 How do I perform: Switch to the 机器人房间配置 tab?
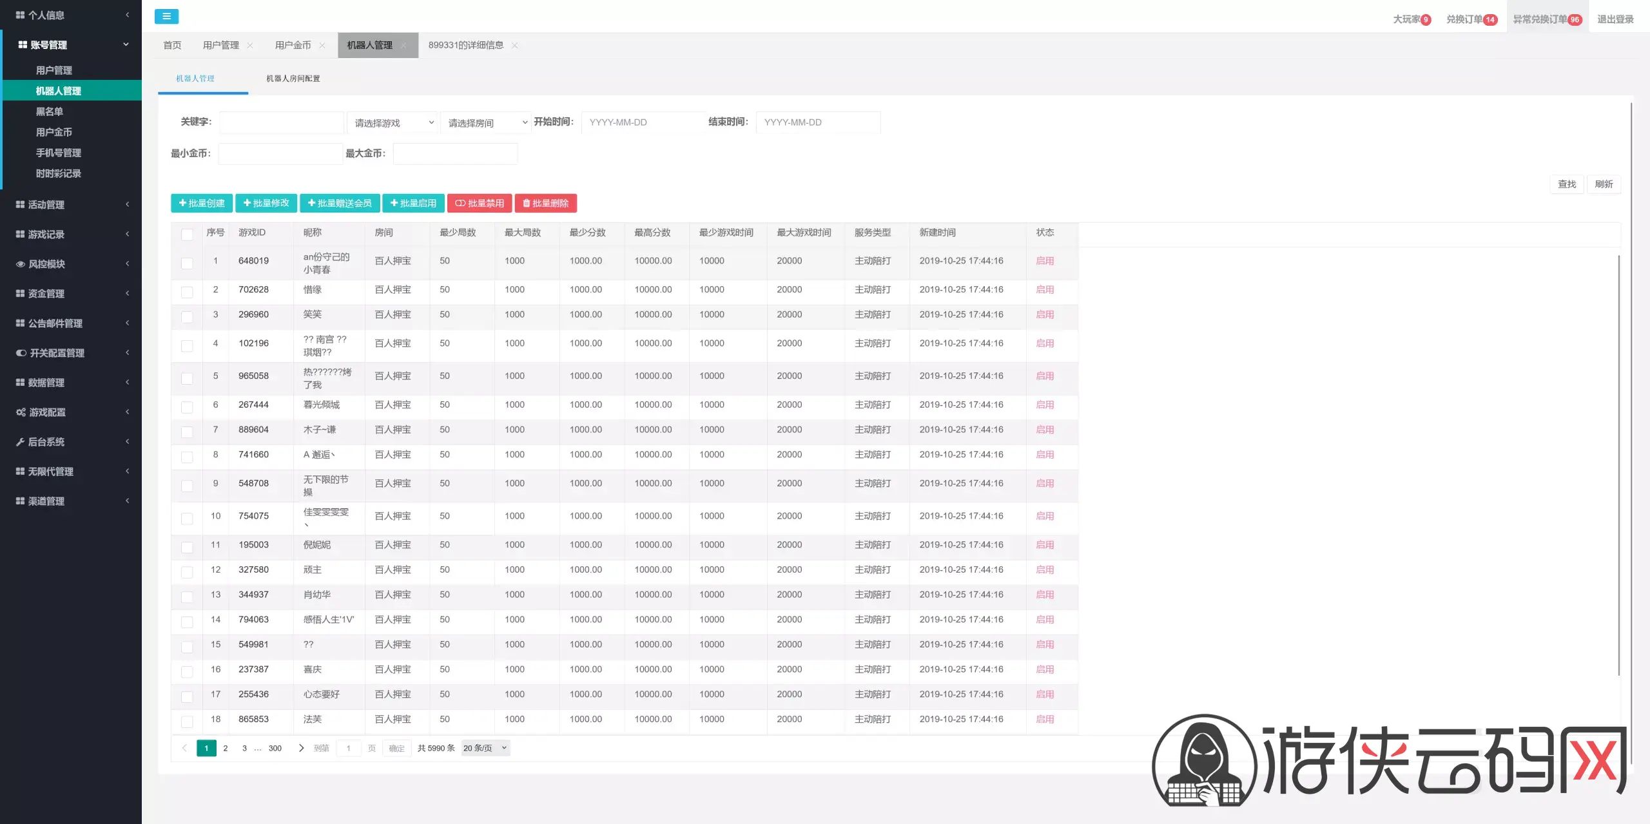point(293,79)
